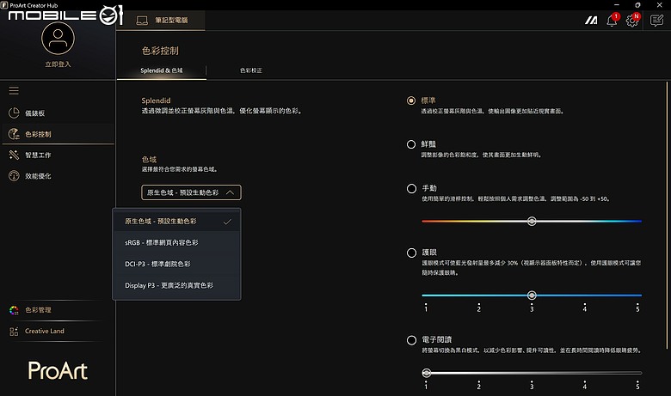The width and height of the screenshot is (671, 396).
Task: Click level 4 tick on 電子閱讀 slider
Action: (585, 386)
